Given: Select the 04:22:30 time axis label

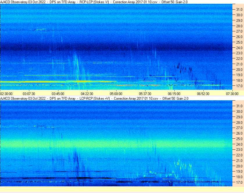Looking at the screenshot, I should 87,94.
